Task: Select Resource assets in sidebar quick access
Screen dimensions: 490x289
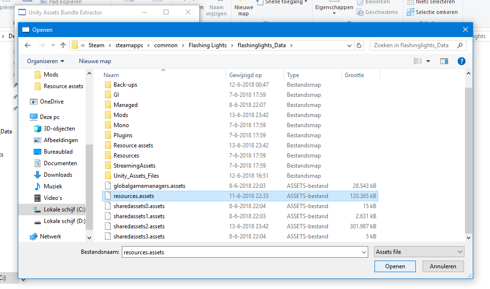Action: point(63,86)
